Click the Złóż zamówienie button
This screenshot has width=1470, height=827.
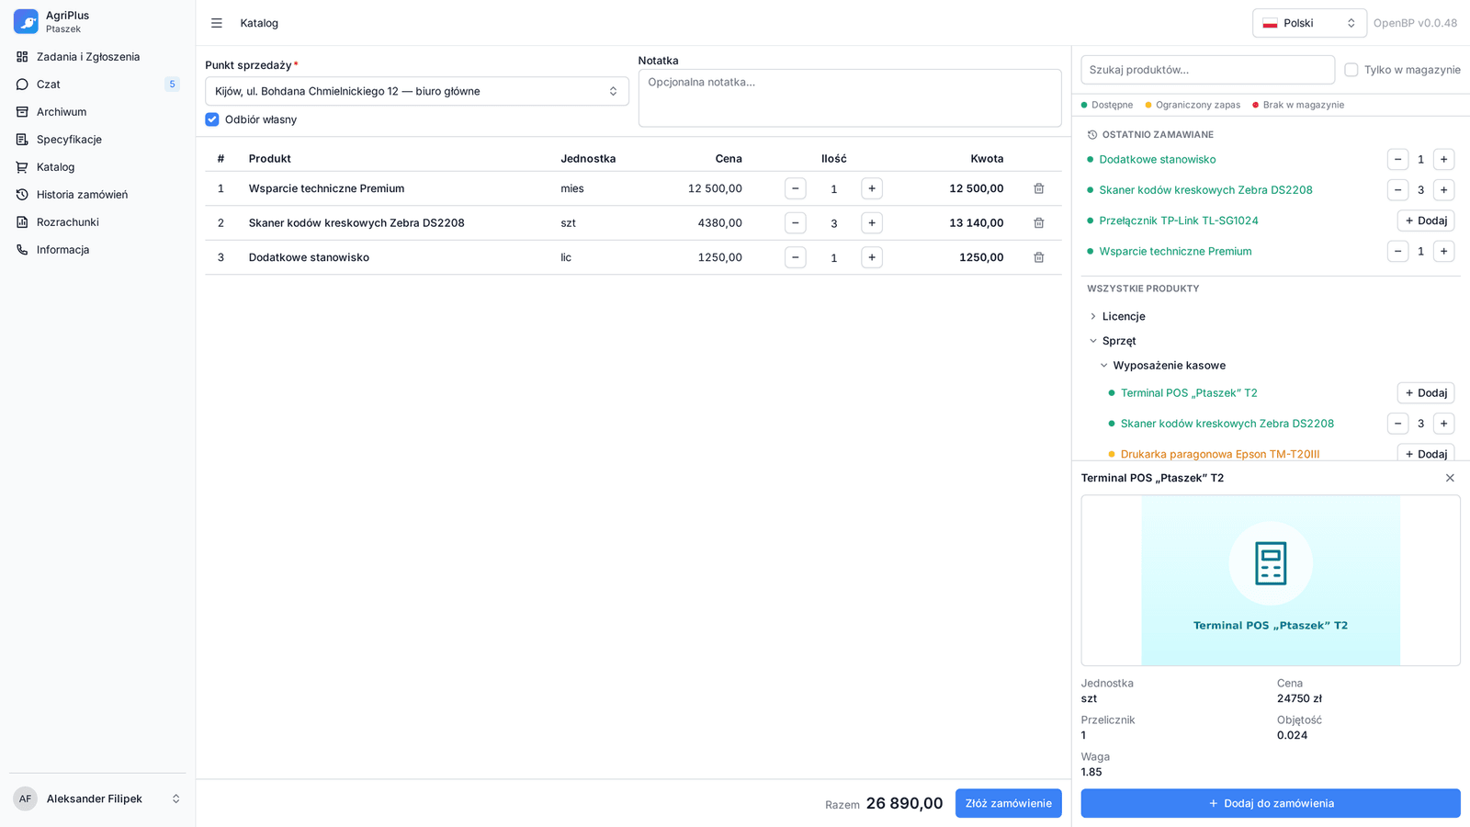coord(1008,803)
